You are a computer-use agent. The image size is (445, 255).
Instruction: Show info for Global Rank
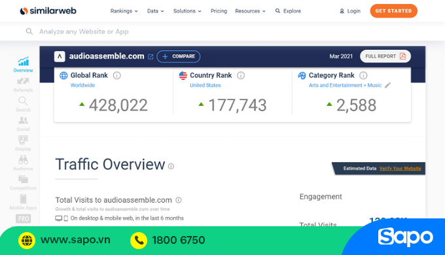(117, 75)
